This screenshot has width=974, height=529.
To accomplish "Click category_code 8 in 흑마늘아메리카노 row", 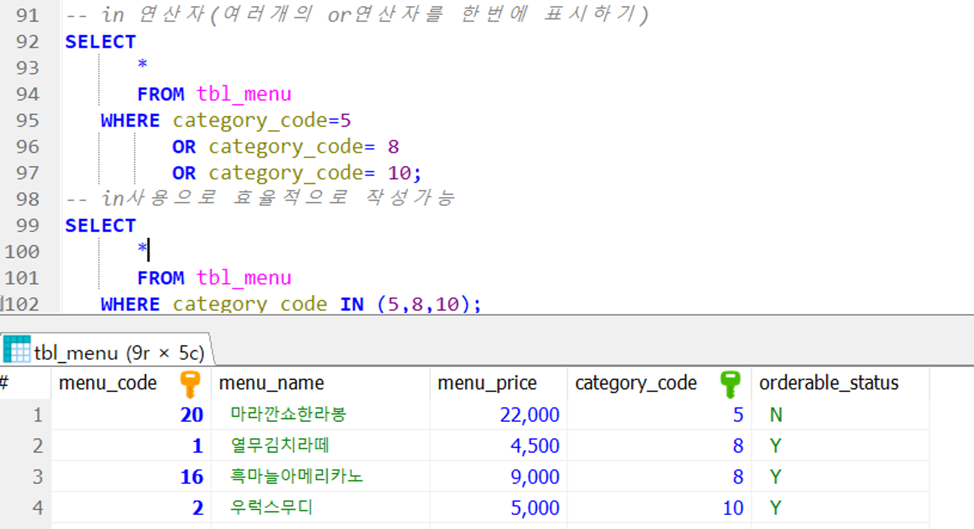I will coord(738,477).
